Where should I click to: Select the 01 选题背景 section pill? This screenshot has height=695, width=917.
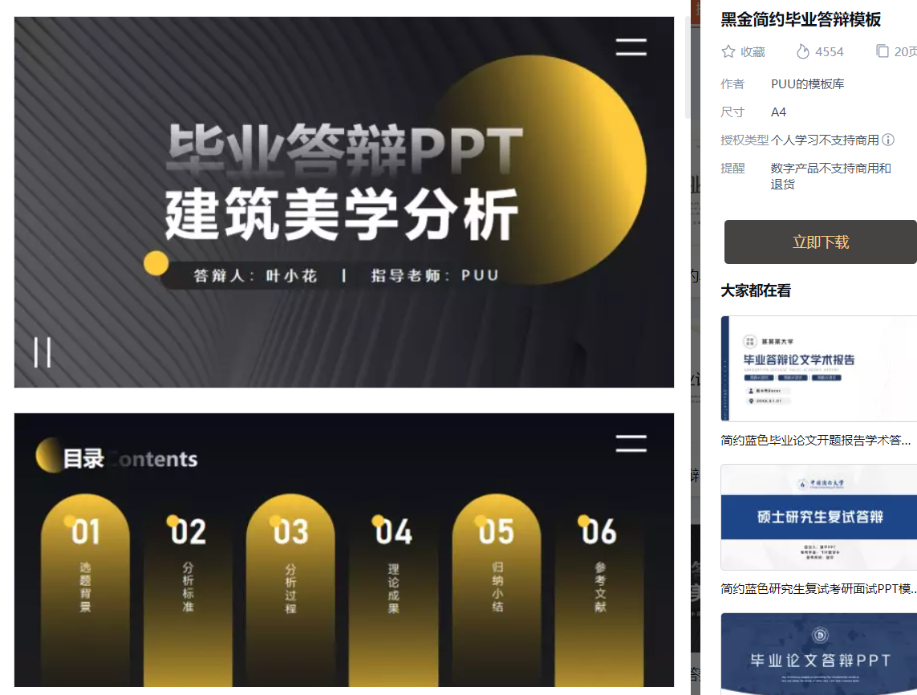pyautogui.click(x=85, y=590)
